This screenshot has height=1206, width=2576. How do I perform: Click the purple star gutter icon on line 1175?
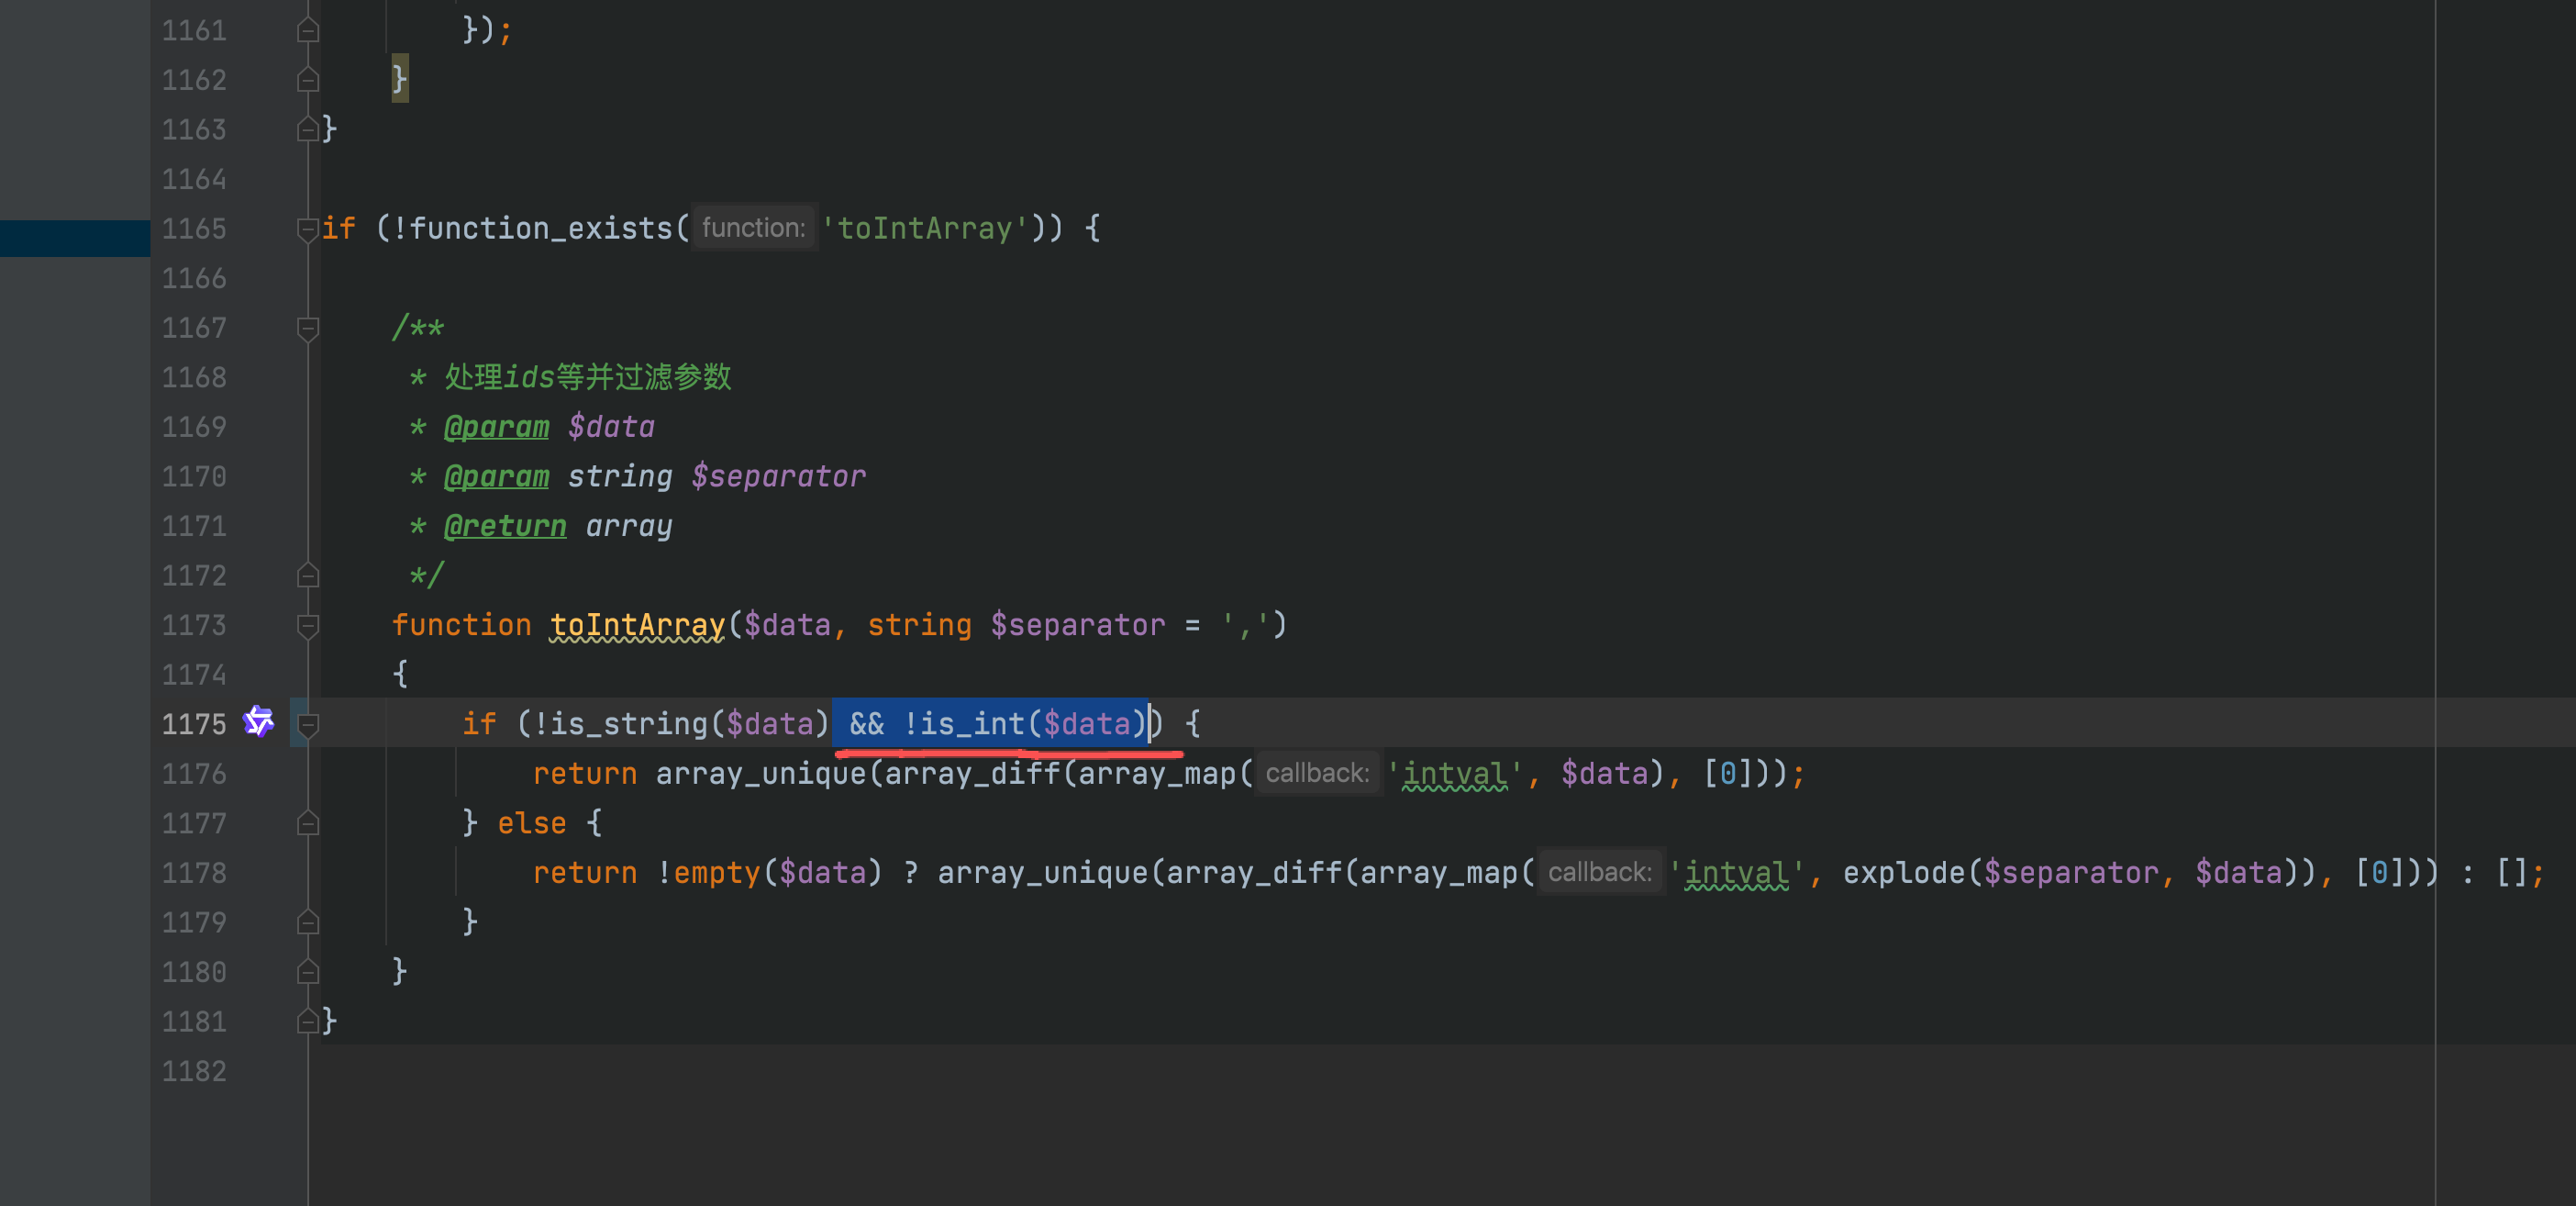[258, 720]
